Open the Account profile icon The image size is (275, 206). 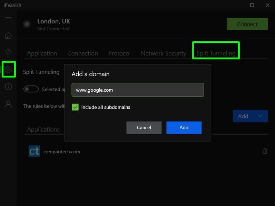(x=8, y=104)
